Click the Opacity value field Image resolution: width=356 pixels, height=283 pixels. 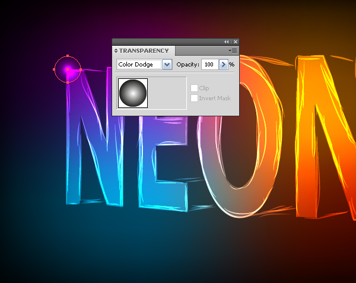210,65
